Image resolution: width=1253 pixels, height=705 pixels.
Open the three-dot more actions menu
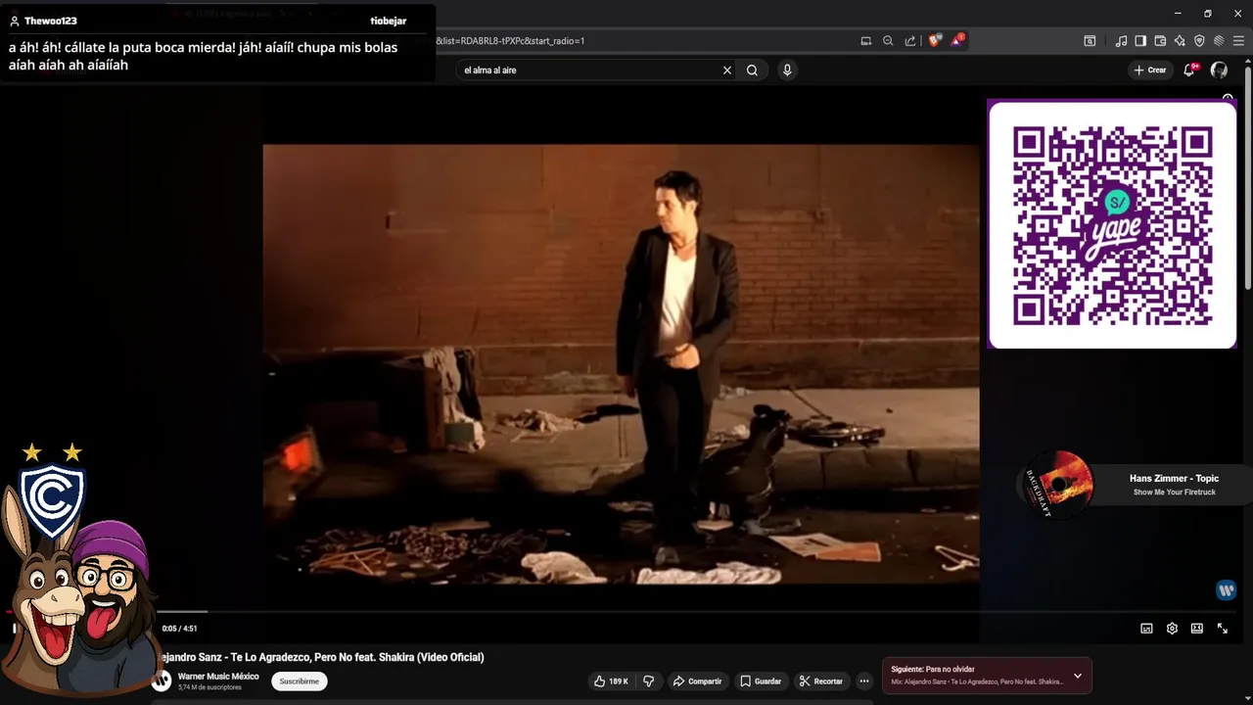(x=863, y=681)
